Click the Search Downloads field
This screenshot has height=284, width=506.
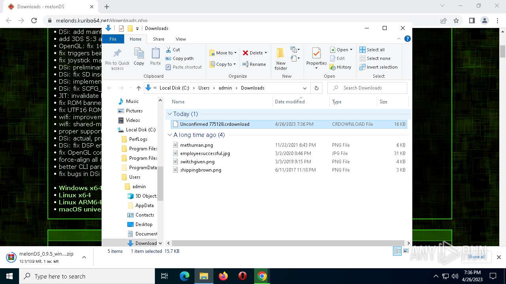[x=367, y=88]
